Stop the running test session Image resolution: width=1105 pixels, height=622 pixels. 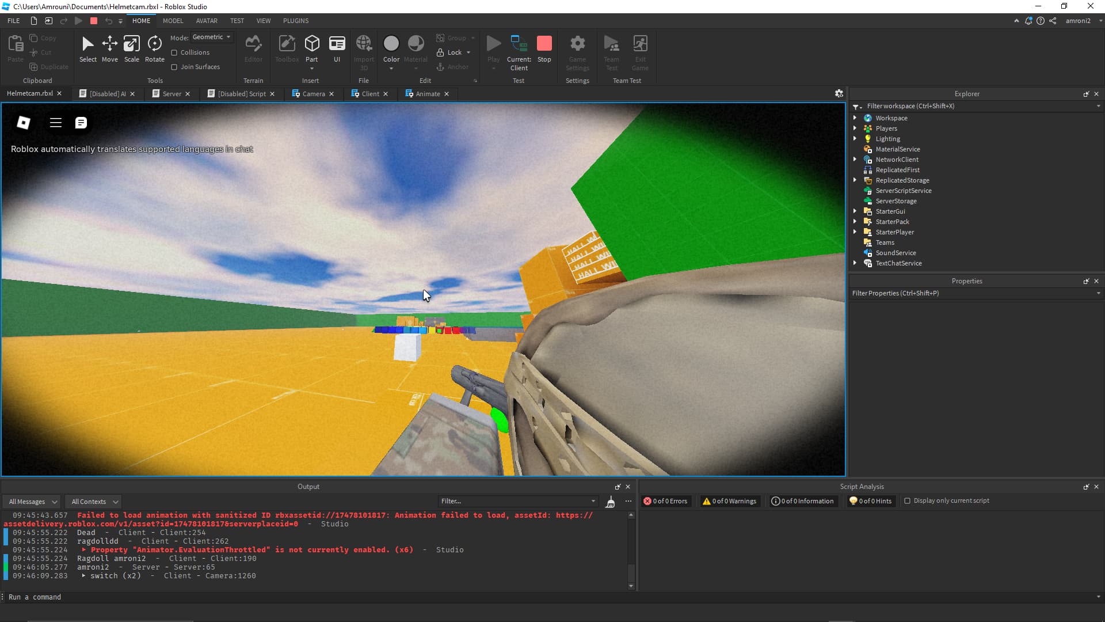pos(544,49)
